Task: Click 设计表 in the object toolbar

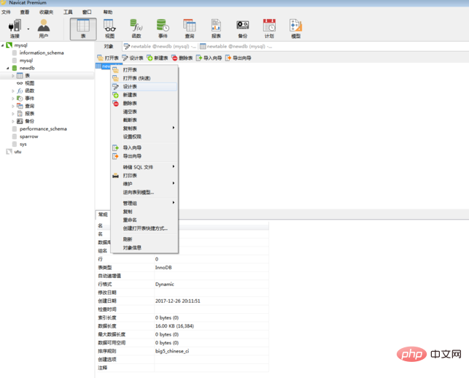Action: [133, 58]
